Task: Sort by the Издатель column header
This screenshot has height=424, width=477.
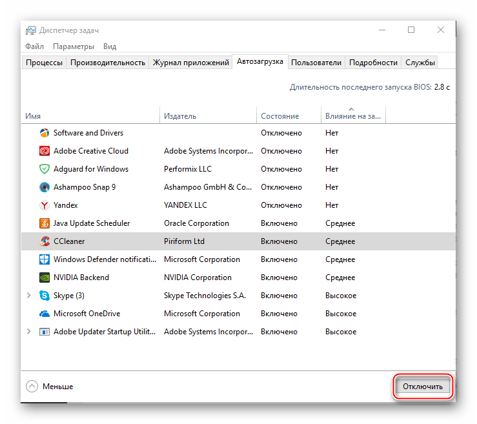Action: coord(208,116)
